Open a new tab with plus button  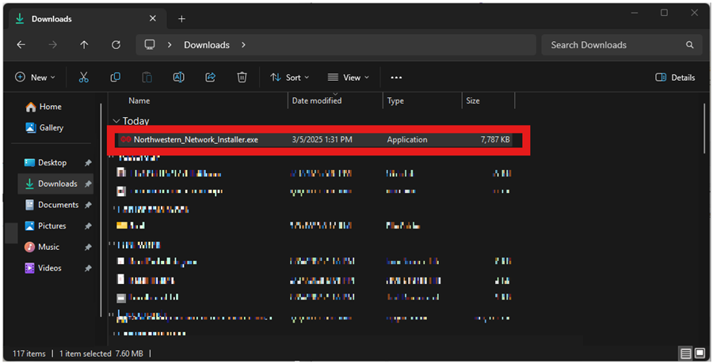[181, 18]
